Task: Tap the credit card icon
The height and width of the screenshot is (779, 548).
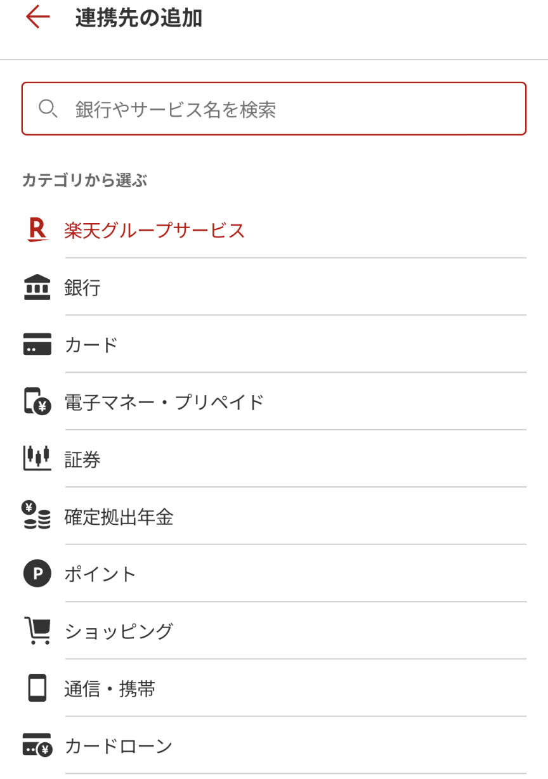Action: pyautogui.click(x=37, y=345)
